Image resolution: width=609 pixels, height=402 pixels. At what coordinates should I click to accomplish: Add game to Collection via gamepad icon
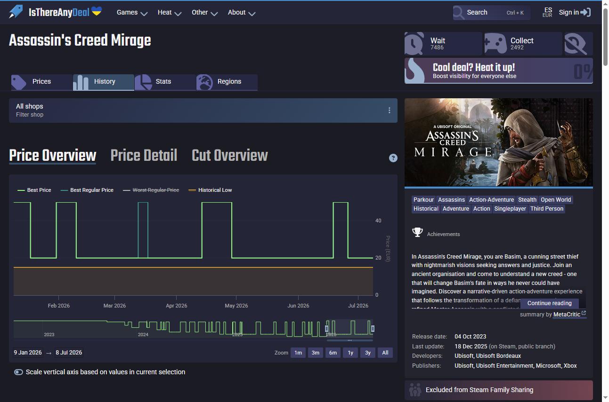pos(495,44)
